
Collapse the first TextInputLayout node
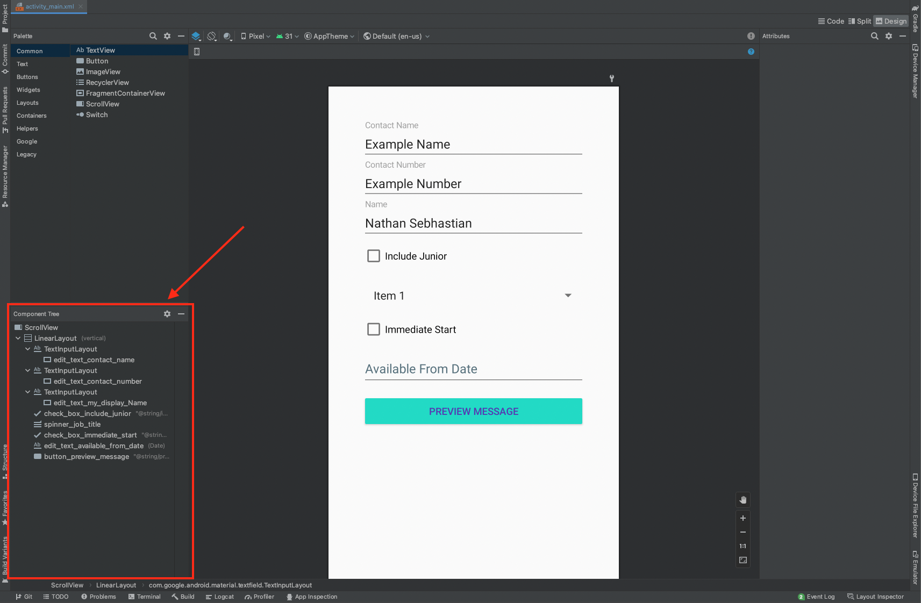[x=28, y=349]
